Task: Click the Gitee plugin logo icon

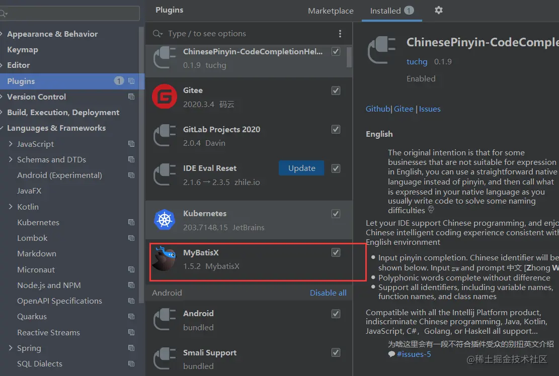Action: (165, 97)
